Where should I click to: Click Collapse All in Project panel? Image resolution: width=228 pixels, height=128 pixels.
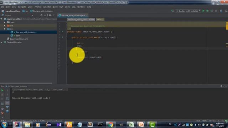[x=45, y=15]
